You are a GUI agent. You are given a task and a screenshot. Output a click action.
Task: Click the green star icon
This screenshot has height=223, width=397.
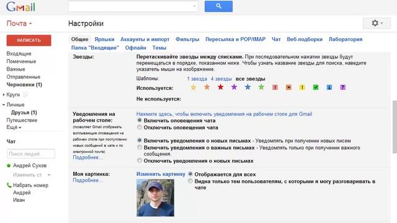point(261,87)
